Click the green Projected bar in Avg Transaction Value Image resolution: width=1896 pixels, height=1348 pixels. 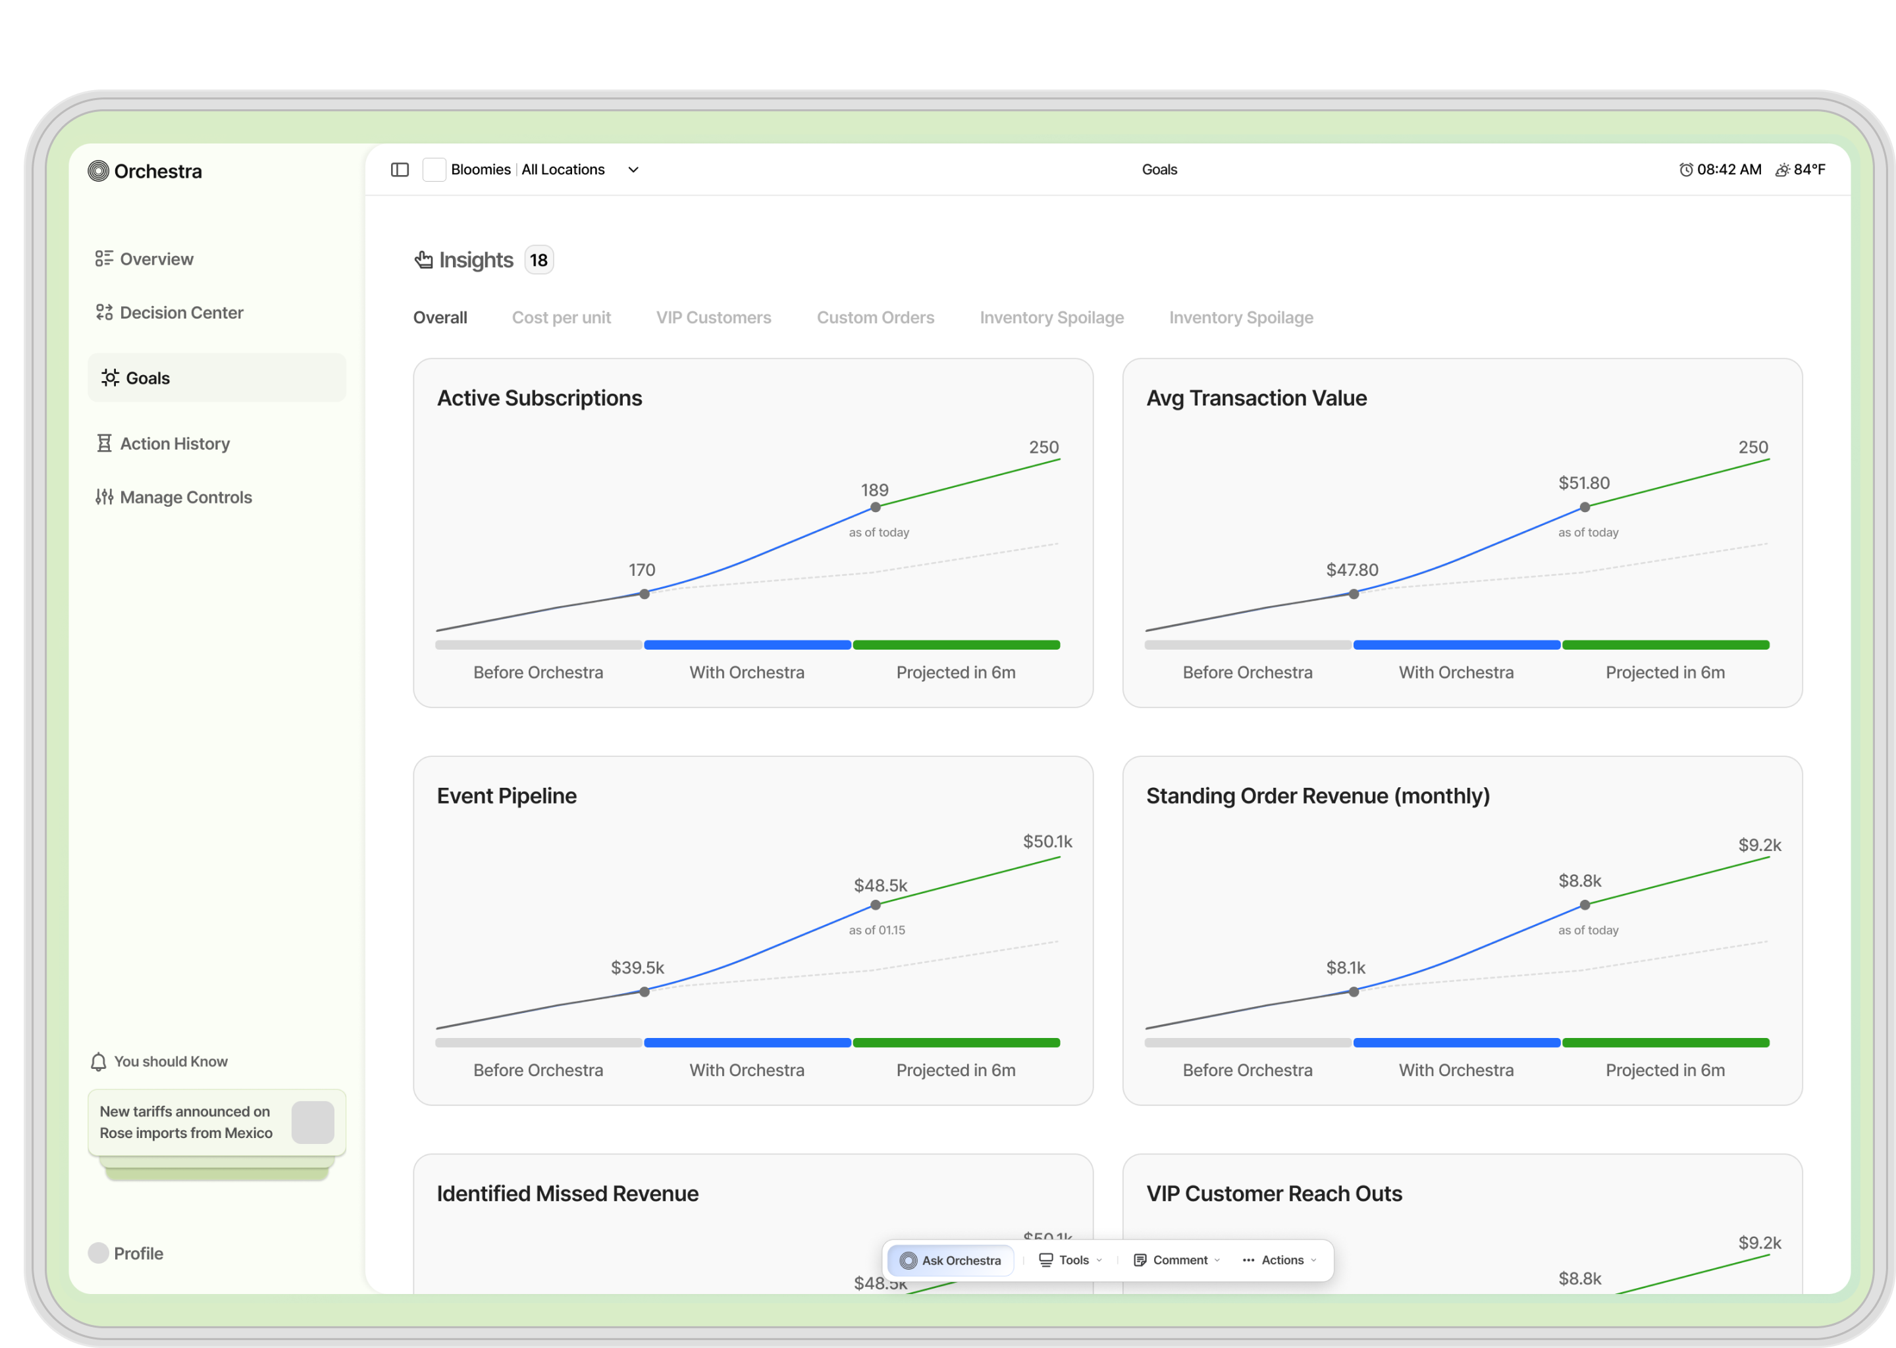[1665, 645]
